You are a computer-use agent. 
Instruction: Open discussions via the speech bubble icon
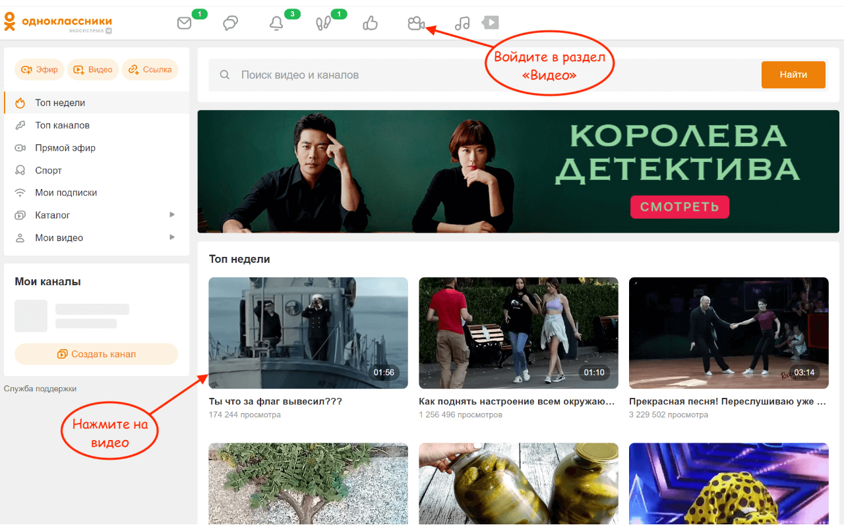[230, 23]
